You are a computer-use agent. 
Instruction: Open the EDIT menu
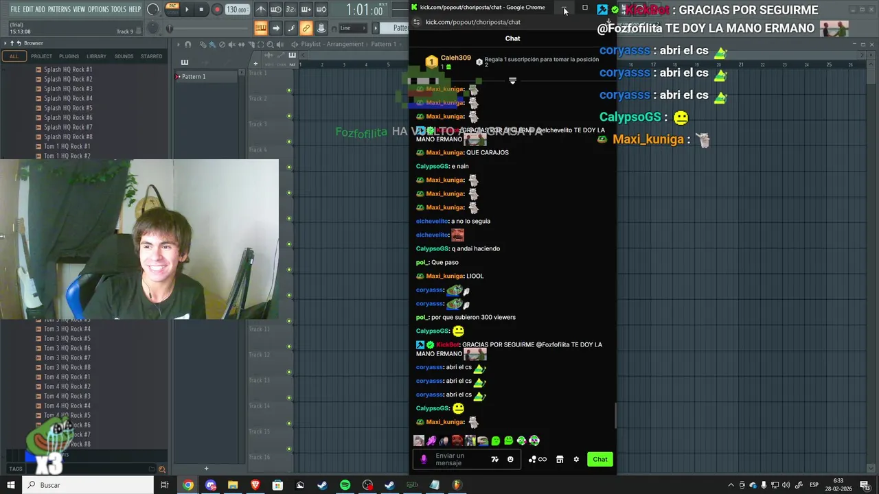(x=28, y=9)
